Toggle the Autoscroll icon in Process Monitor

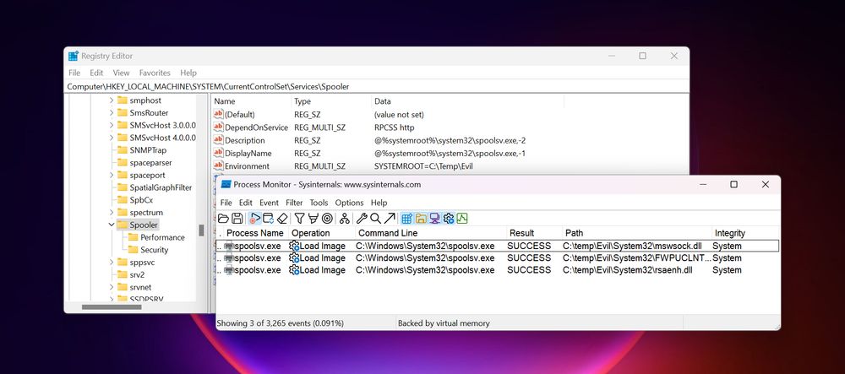(268, 219)
